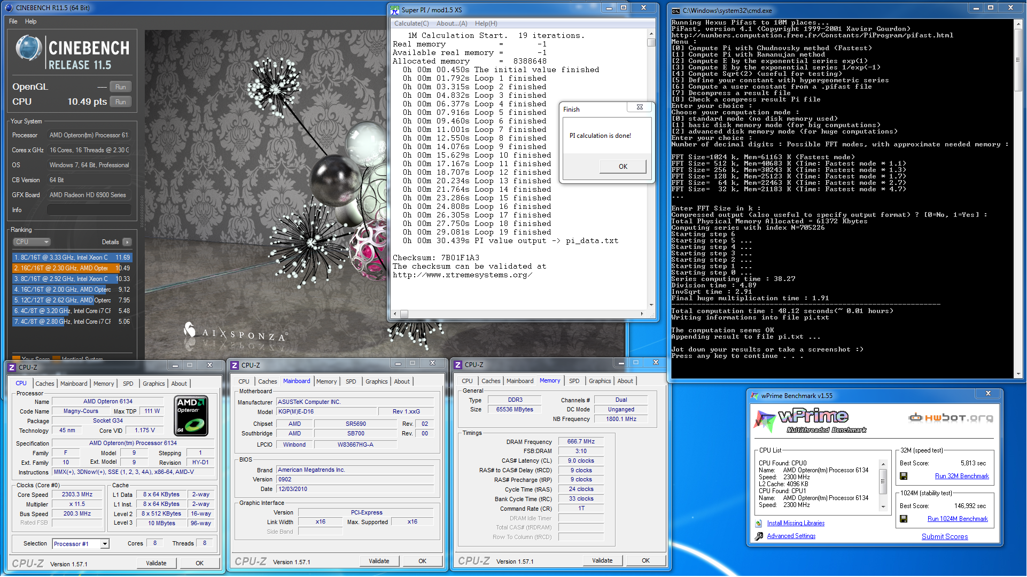This screenshot has height=577, width=1027.
Task: Click the cmd.exe title bar icon
Action: tap(676, 10)
